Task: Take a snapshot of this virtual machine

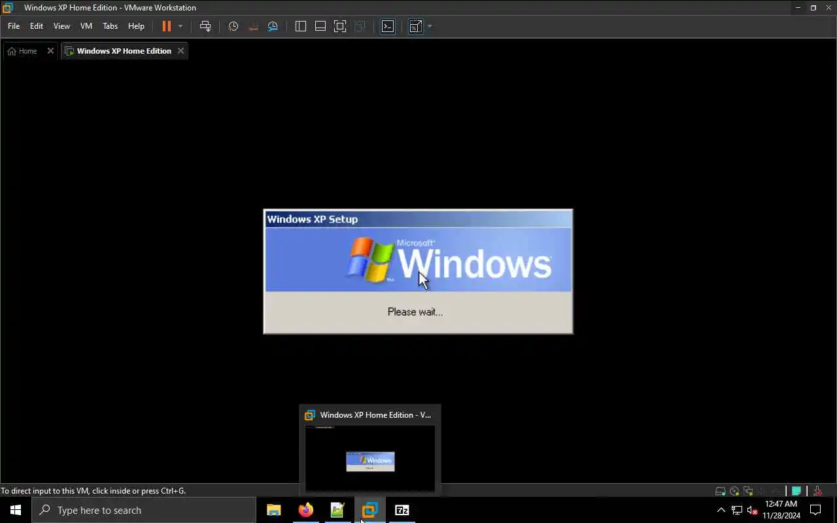Action: pyautogui.click(x=233, y=26)
